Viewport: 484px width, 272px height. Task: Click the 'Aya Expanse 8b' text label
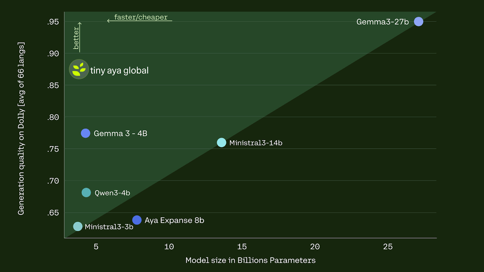[x=174, y=221]
